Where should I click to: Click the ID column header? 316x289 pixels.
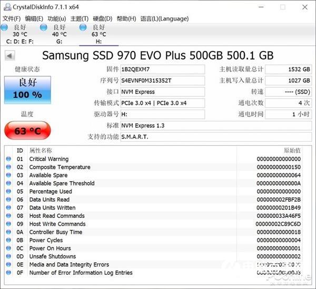click(x=20, y=151)
